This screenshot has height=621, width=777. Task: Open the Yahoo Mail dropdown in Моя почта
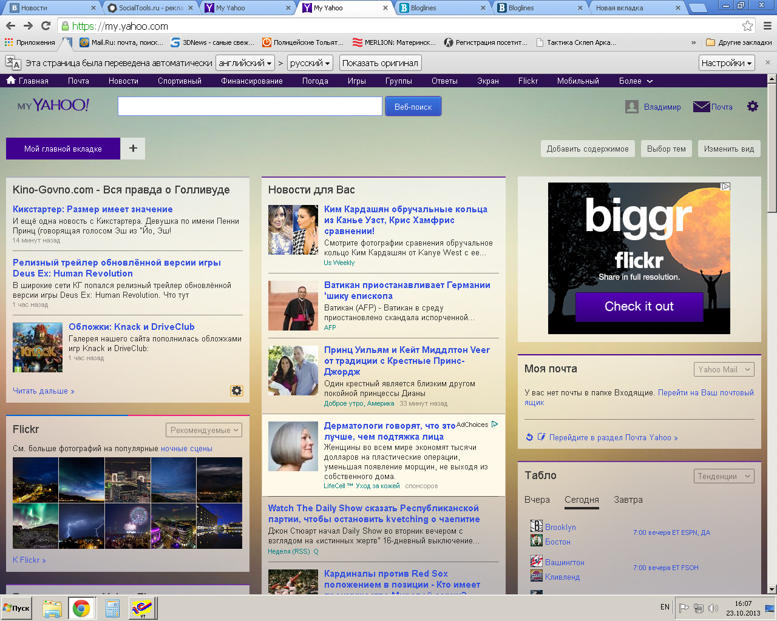tap(724, 369)
